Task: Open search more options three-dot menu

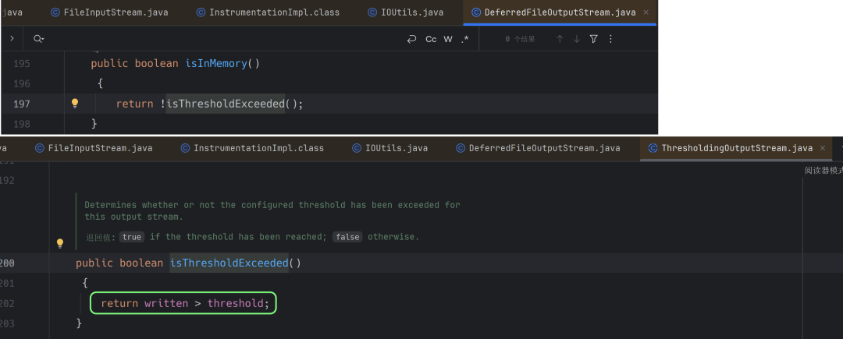Action: point(610,39)
